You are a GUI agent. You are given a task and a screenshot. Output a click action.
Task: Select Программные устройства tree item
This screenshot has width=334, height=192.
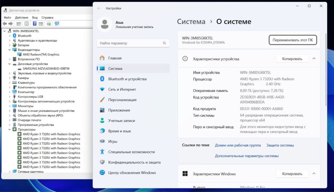coord(35,125)
